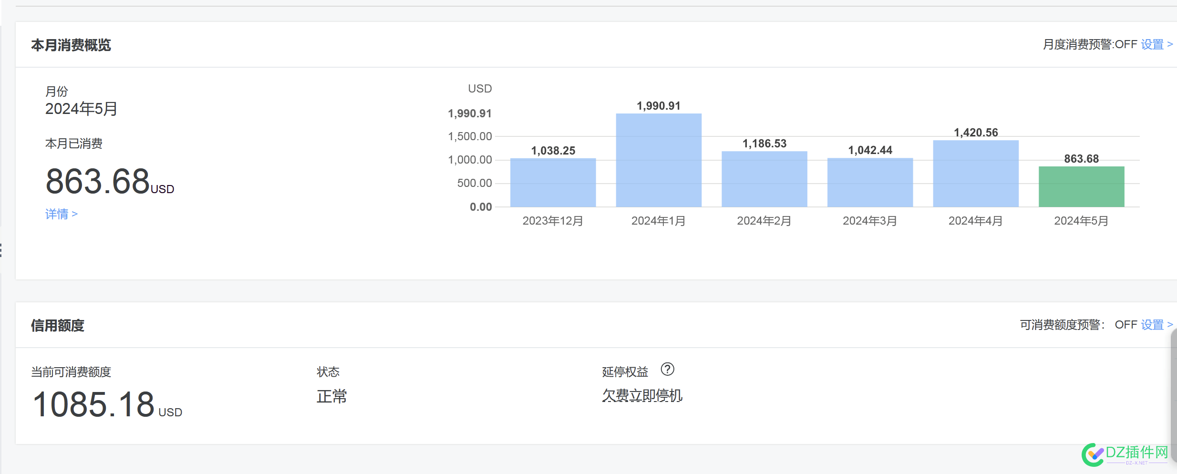Click the 信用额度 heading
1177x474 pixels.
coord(58,326)
